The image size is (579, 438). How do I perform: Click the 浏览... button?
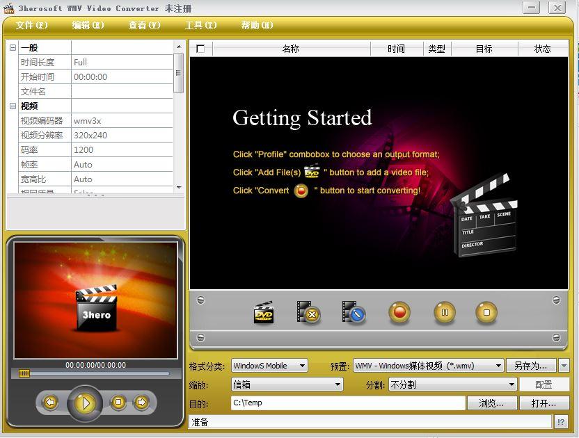point(491,403)
